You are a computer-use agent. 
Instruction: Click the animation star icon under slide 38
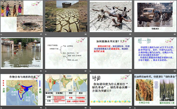(x=46, y=35)
